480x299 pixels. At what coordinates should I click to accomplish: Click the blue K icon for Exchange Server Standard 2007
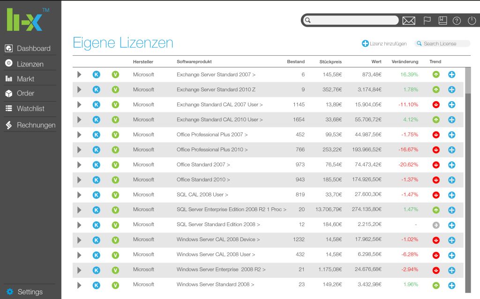point(97,74)
